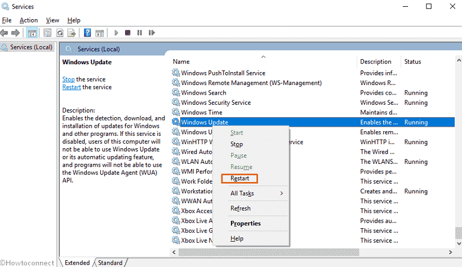Click the vertical scrollbar down arrow
This screenshot has width=462, height=267.
point(459,243)
